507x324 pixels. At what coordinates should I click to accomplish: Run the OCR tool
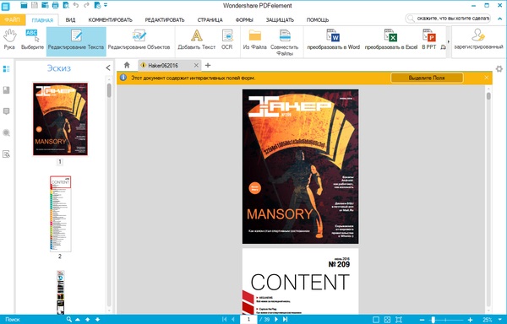pos(227,40)
